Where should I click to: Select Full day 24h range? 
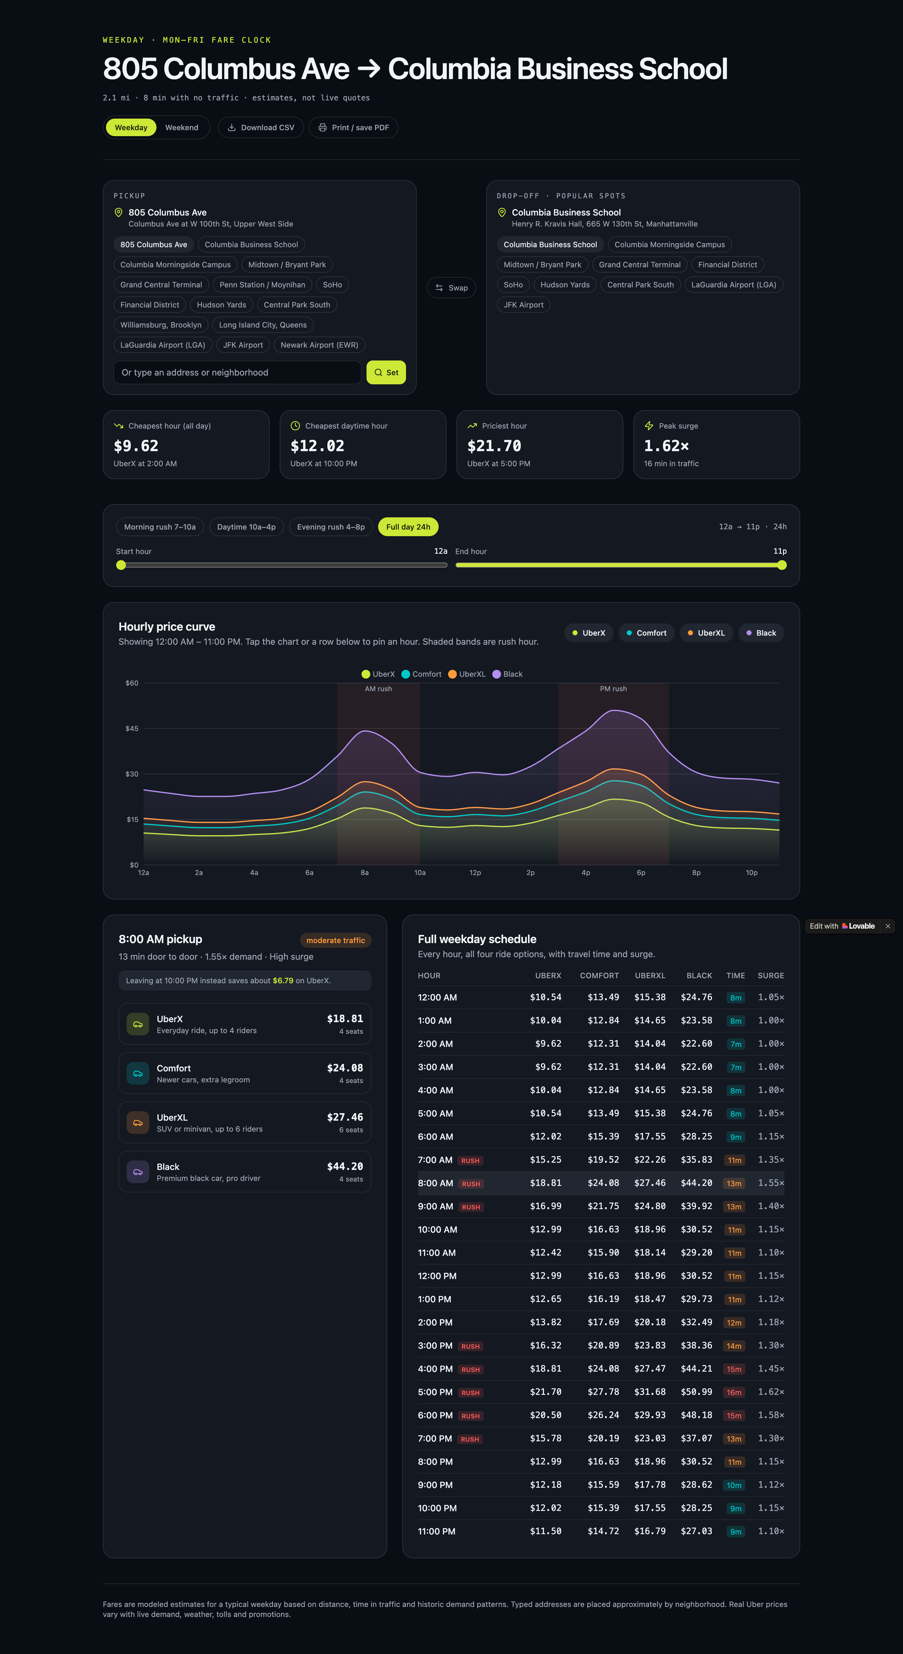tap(408, 526)
